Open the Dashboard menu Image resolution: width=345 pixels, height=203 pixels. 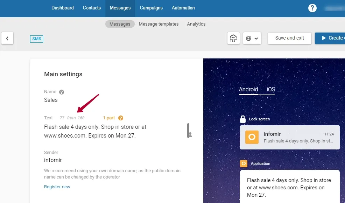[63, 8]
